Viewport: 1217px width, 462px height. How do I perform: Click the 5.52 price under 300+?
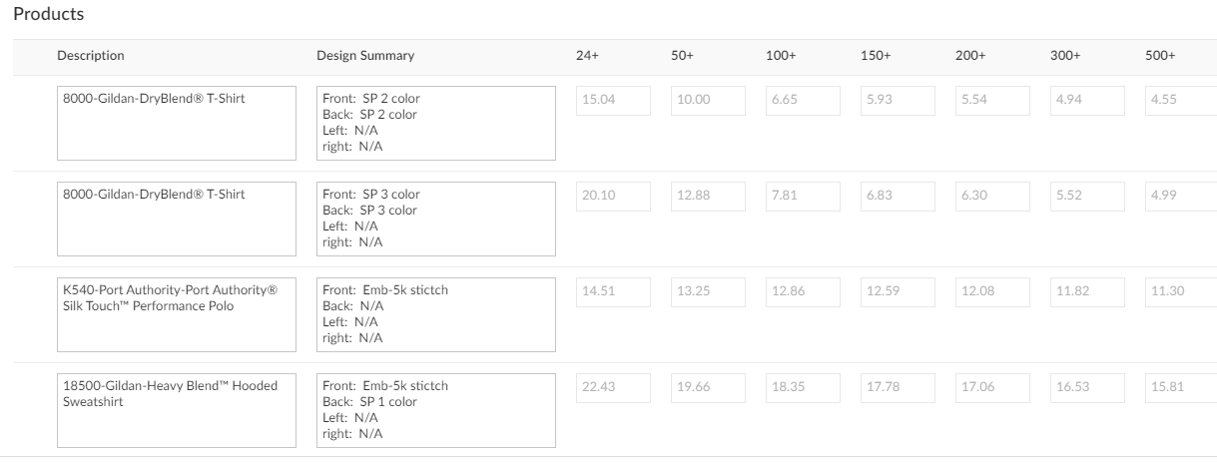coord(1087,197)
